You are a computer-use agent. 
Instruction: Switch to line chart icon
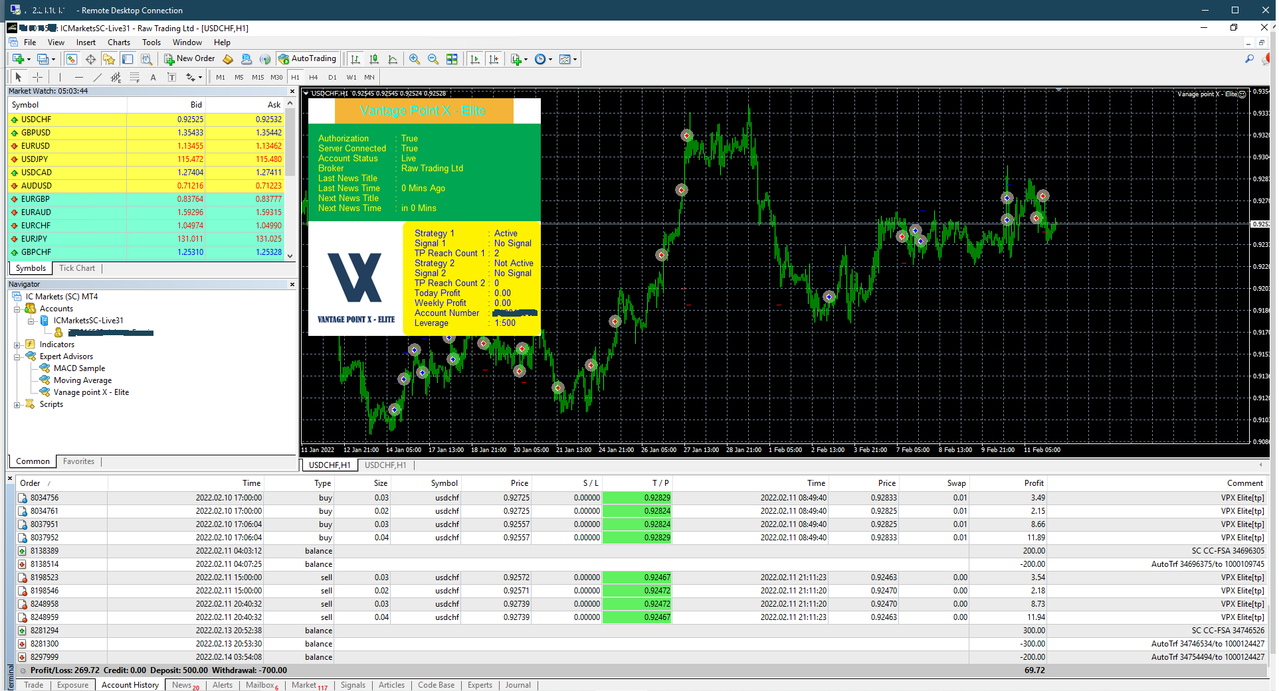[x=393, y=59]
